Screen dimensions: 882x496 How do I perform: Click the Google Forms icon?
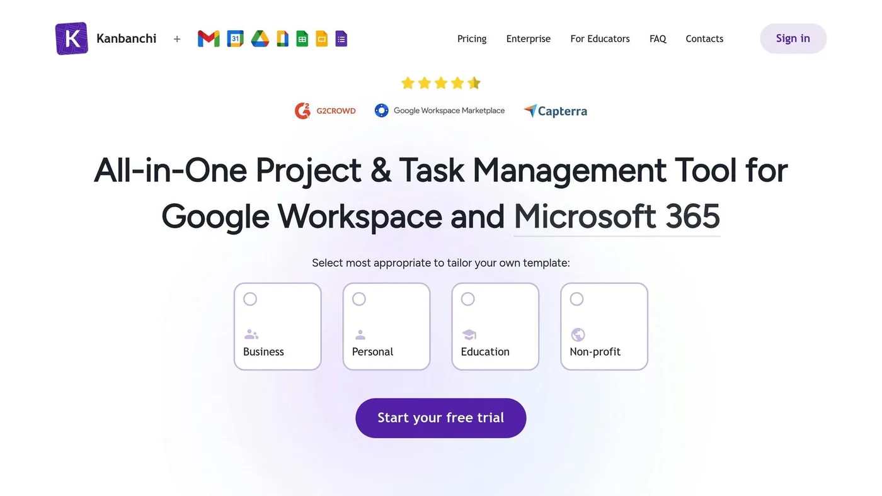(341, 39)
